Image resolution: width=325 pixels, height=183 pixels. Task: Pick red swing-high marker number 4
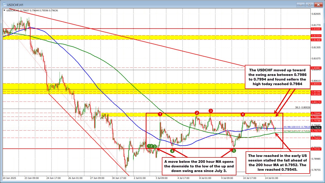[x=243, y=114]
